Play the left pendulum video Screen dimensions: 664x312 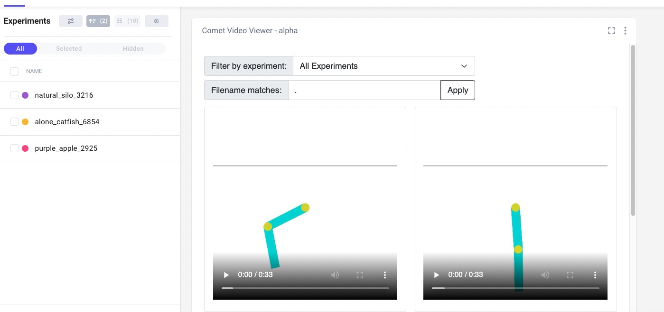point(226,275)
